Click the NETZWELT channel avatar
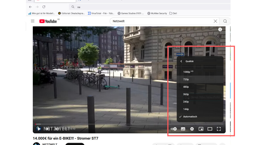258x145 pixels. click(x=36, y=144)
